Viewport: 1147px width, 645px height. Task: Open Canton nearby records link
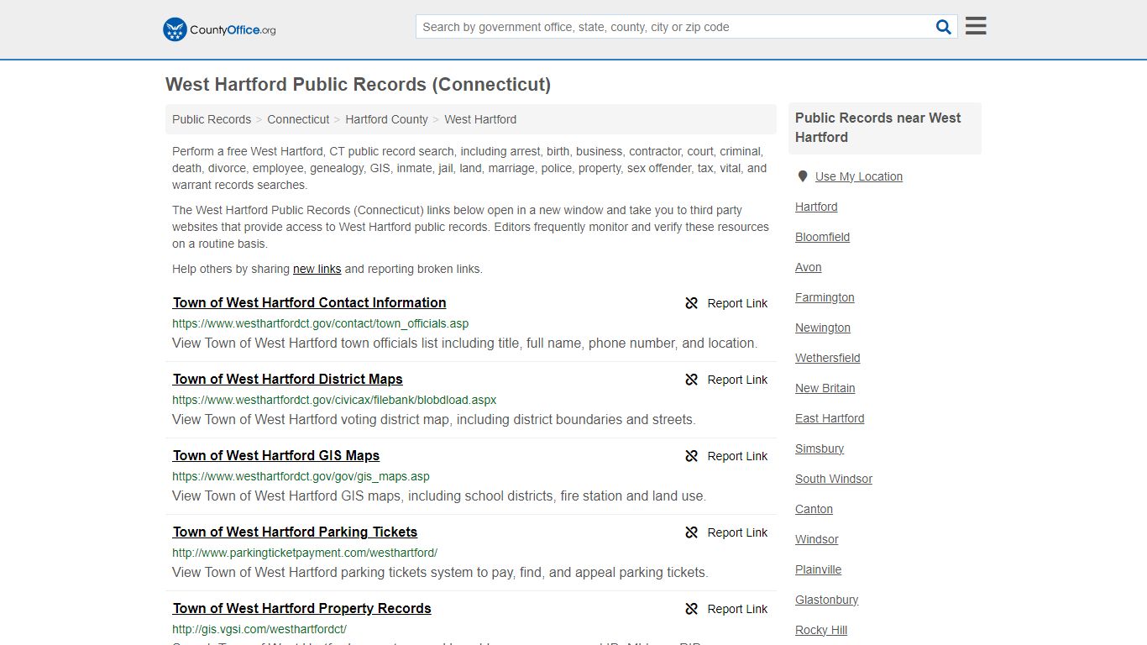pyautogui.click(x=814, y=509)
